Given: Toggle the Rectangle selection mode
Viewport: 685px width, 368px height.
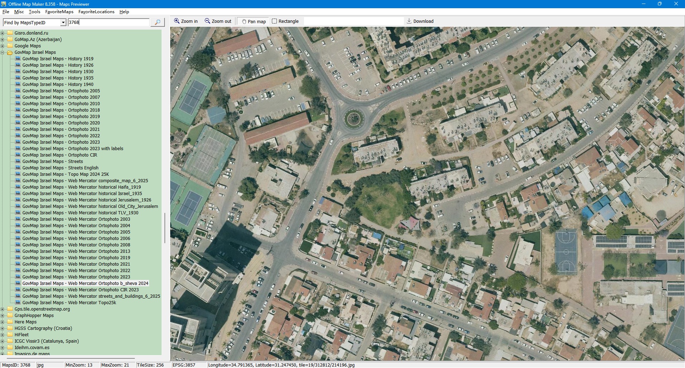Looking at the screenshot, I should [x=285, y=21].
